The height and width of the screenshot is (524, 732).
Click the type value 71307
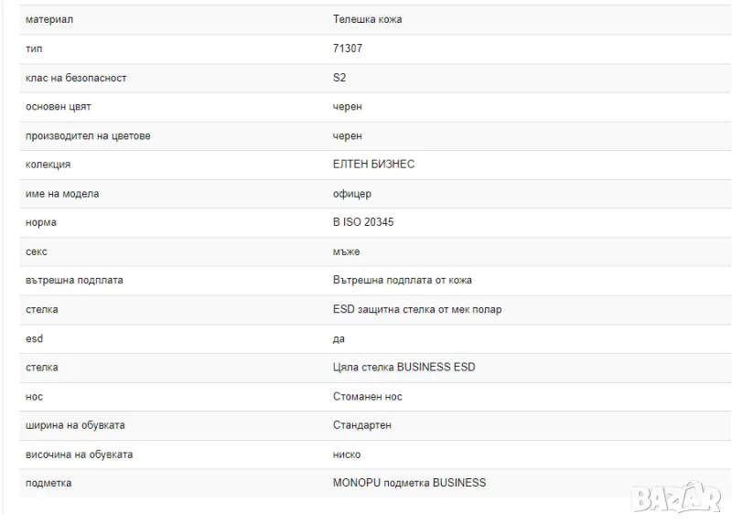tap(348, 48)
